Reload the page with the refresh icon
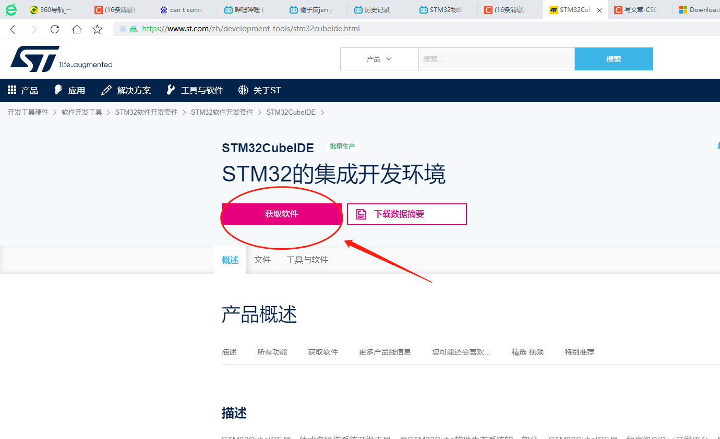The height and width of the screenshot is (439, 720). (55, 29)
